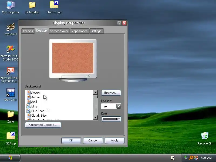
Task: Choose the Blue Lace 16 text entry
Action: [x=40, y=111]
